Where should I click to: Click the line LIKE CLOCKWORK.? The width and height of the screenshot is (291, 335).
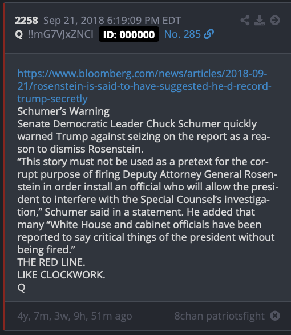point(61,275)
